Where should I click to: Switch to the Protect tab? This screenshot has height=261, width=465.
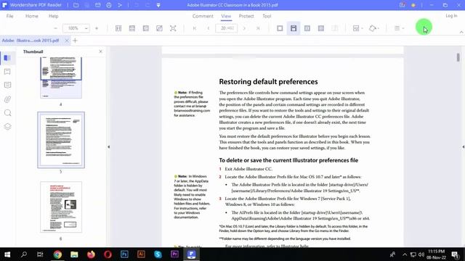click(x=246, y=16)
